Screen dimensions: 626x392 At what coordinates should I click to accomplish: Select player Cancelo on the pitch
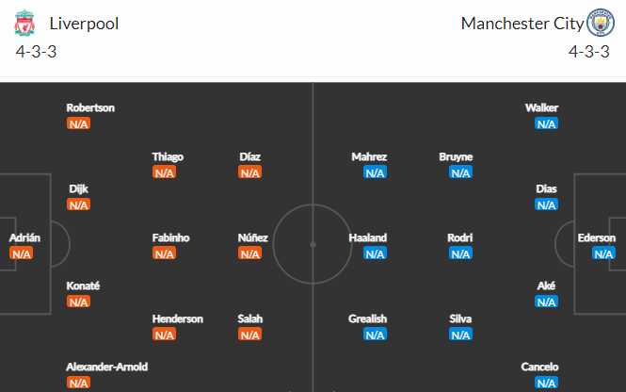pos(539,367)
